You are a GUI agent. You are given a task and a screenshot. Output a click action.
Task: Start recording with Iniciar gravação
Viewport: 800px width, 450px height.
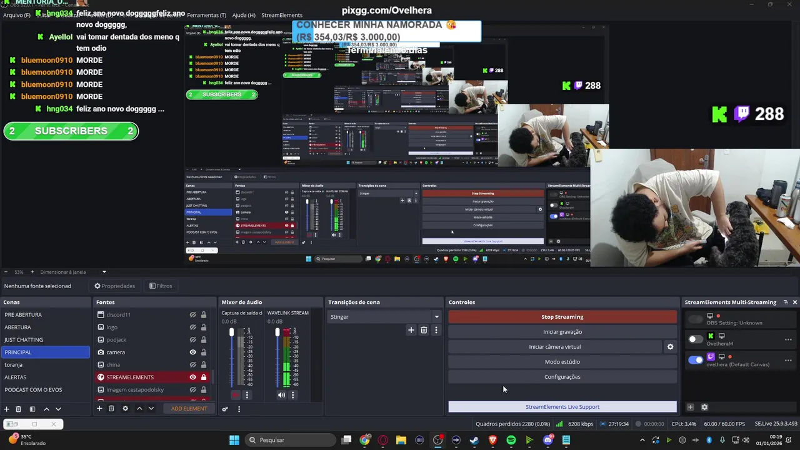562,332
